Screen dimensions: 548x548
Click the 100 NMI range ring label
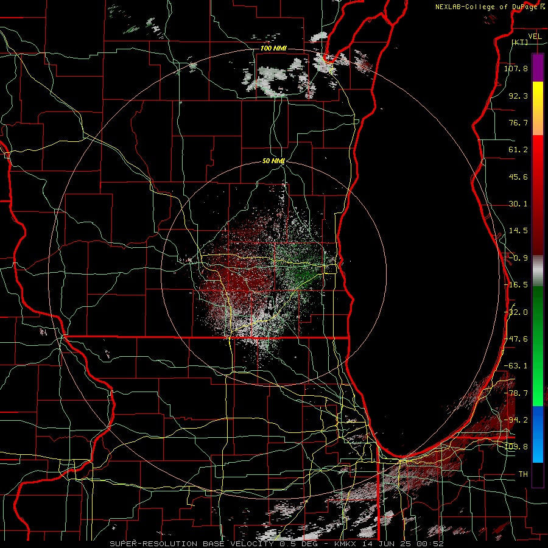click(273, 48)
